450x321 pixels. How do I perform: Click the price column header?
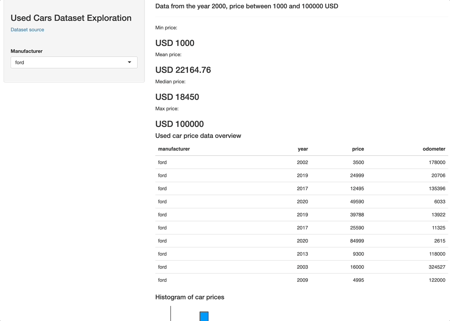coord(358,149)
